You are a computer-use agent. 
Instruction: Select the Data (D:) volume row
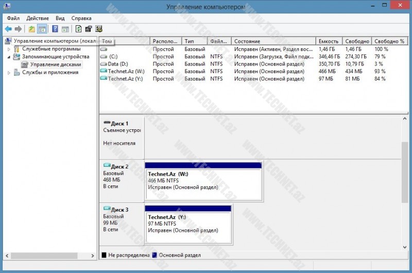(x=253, y=64)
